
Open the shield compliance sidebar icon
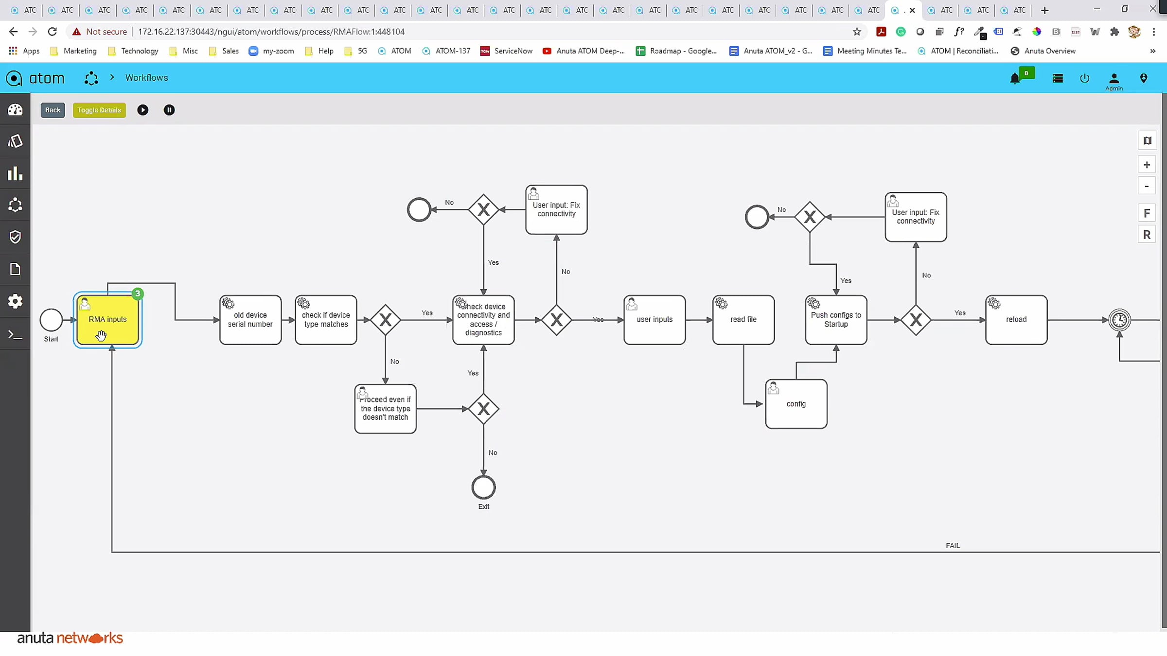point(15,237)
